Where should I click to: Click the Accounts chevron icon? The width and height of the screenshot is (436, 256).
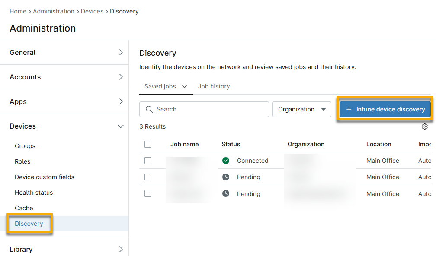point(121,77)
